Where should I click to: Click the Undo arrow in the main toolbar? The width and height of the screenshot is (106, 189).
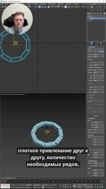tap(2, 7)
